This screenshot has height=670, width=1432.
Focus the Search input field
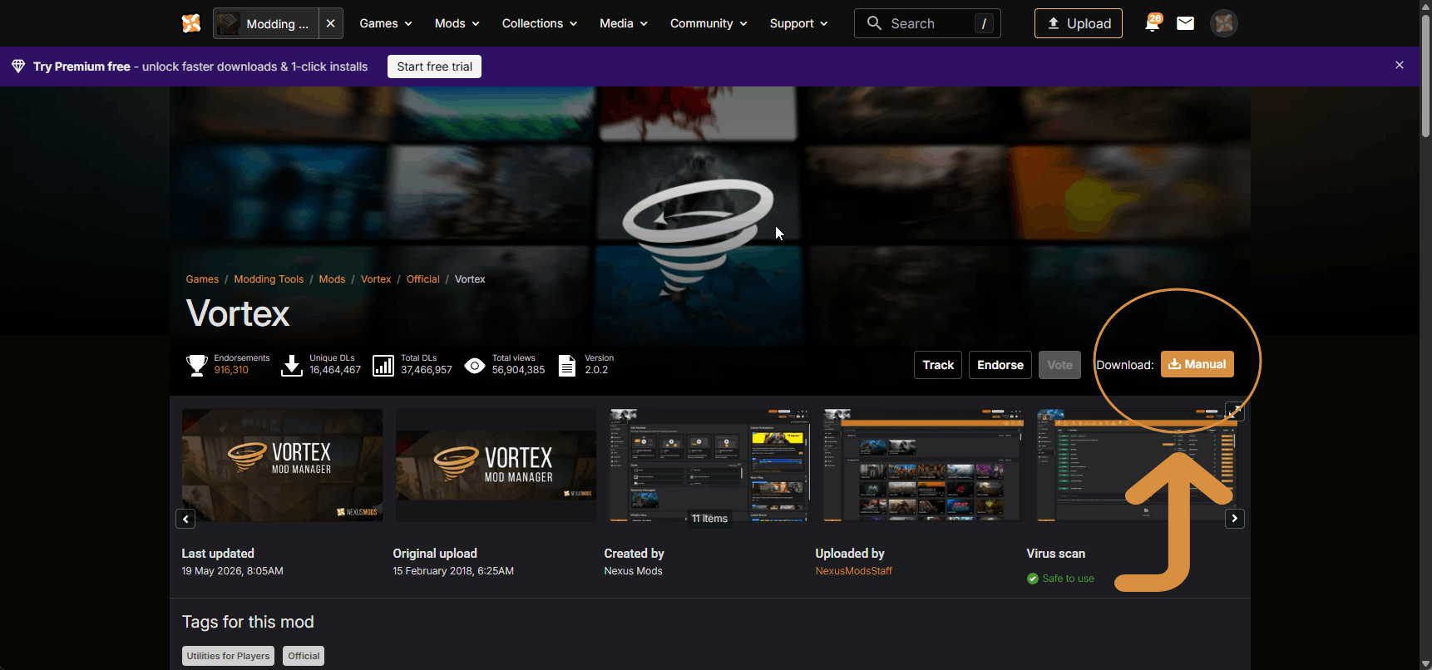927,23
